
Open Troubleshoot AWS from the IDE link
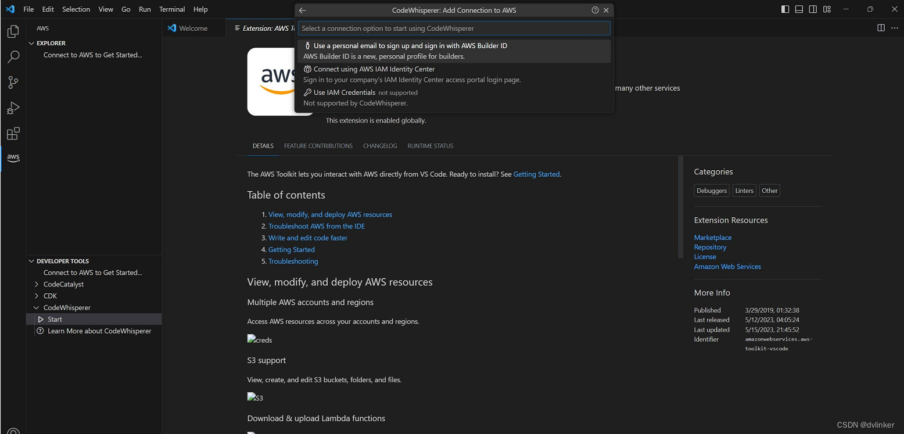[317, 227]
